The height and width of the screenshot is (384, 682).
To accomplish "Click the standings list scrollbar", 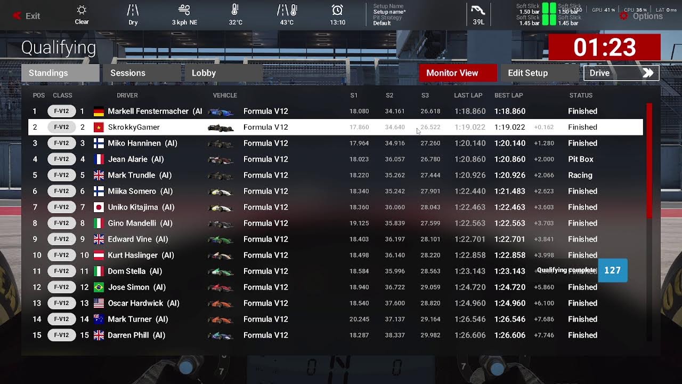I will (649, 160).
